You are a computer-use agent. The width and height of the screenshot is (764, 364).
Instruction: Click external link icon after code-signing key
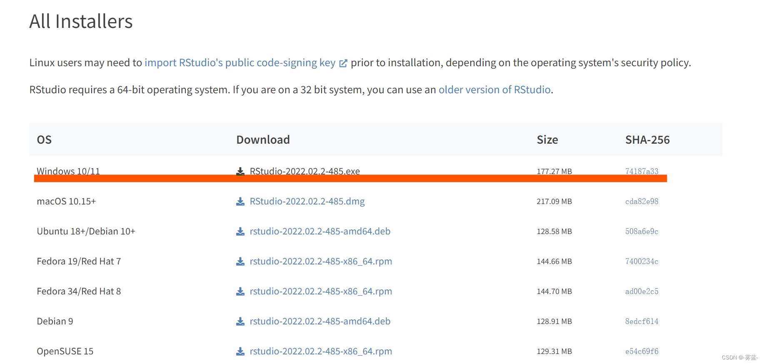coord(343,63)
